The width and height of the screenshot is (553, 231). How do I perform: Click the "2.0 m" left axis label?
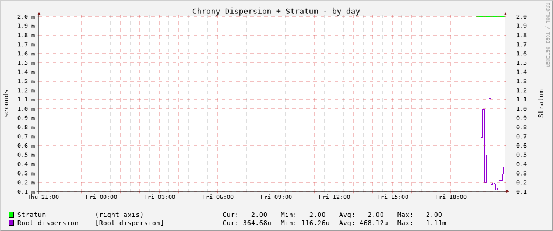[26, 16]
